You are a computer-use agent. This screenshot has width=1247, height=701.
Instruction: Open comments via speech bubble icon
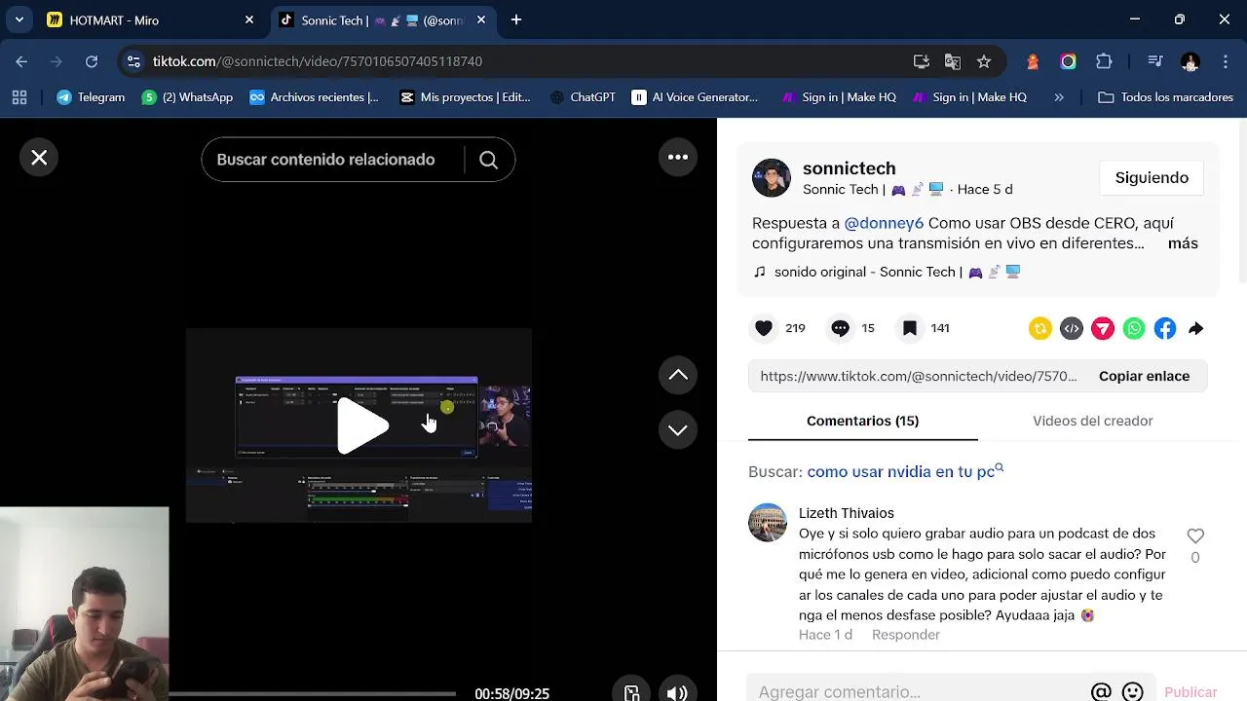pyautogui.click(x=840, y=328)
